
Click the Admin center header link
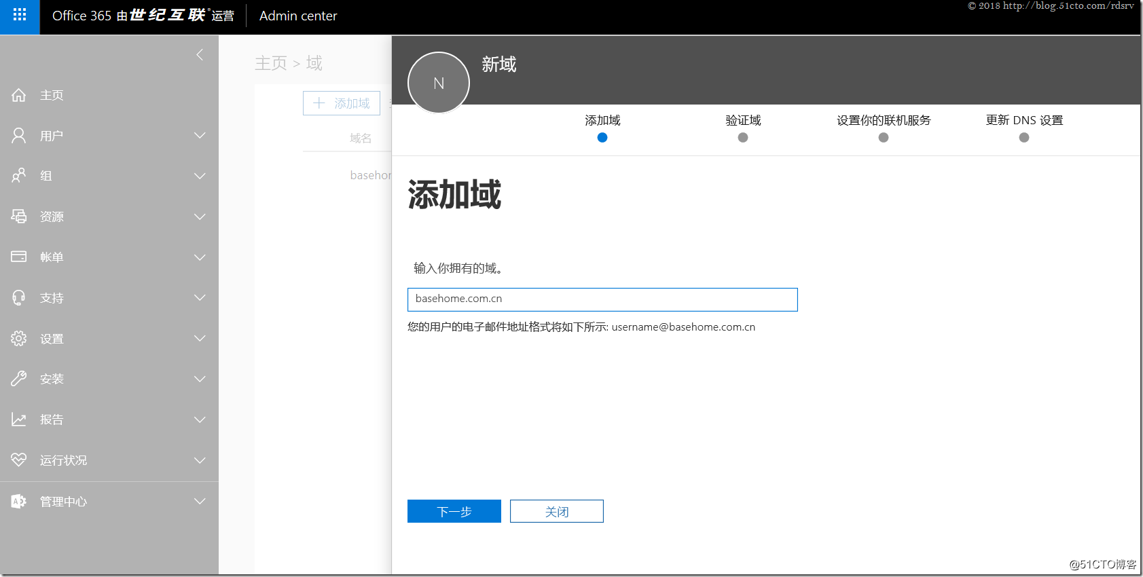pos(298,16)
